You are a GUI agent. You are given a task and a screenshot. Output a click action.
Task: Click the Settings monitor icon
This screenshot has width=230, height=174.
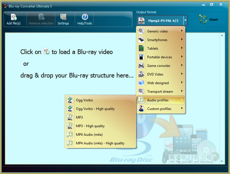click(x=63, y=17)
